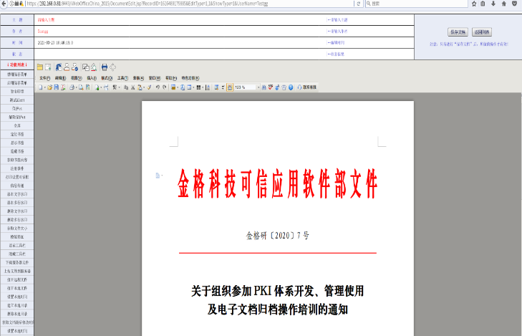Click the 全屏 sidebar button
522x336 pixels.
click(17, 125)
